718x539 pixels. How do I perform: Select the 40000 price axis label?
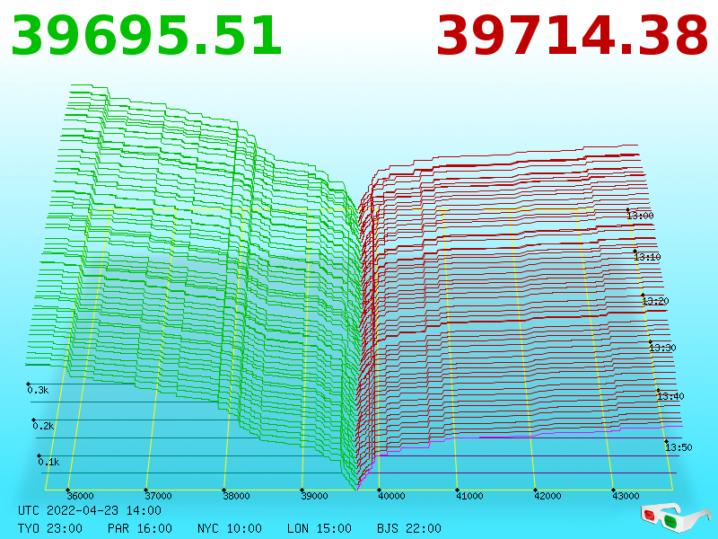391,496
